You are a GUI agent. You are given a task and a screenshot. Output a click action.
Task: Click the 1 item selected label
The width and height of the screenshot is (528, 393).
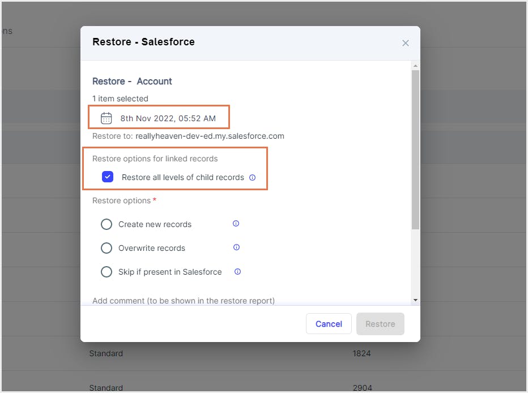(x=120, y=99)
